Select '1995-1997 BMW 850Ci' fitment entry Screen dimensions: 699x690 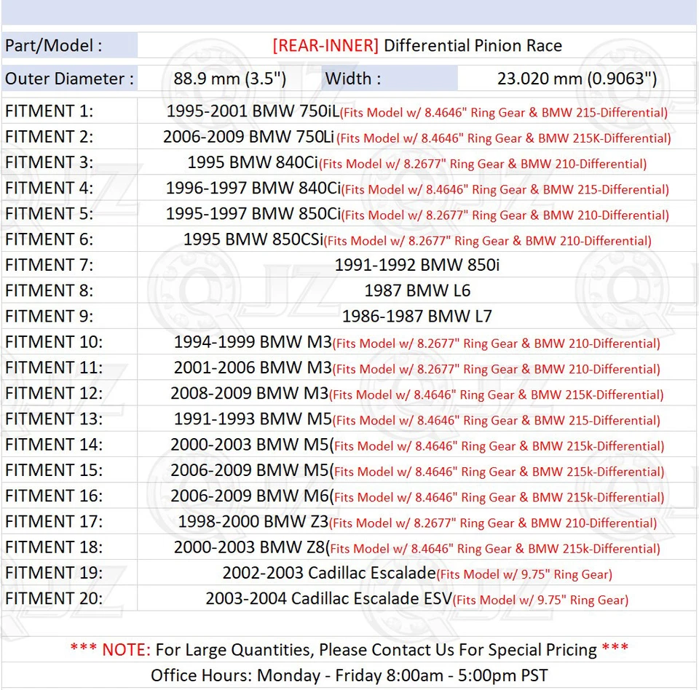pyautogui.click(x=253, y=213)
